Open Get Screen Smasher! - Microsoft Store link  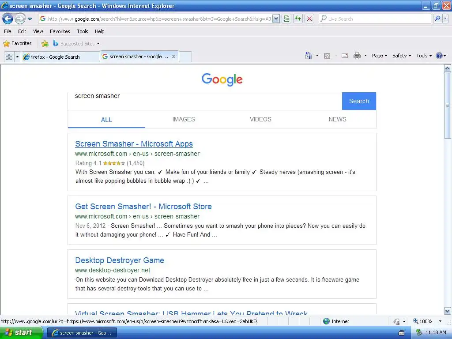click(143, 207)
